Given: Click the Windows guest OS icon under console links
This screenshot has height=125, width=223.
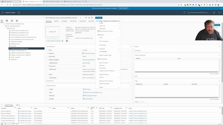Looking at the screenshot, I should tap(67, 41).
